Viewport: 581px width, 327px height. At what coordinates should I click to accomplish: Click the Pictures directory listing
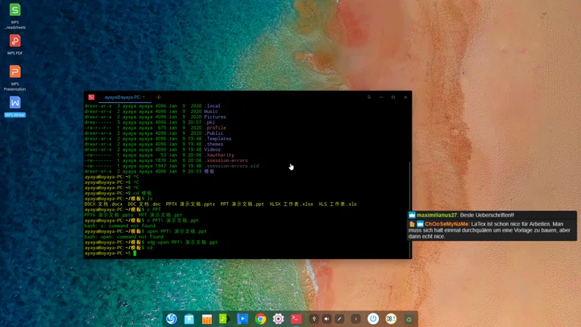click(x=215, y=117)
